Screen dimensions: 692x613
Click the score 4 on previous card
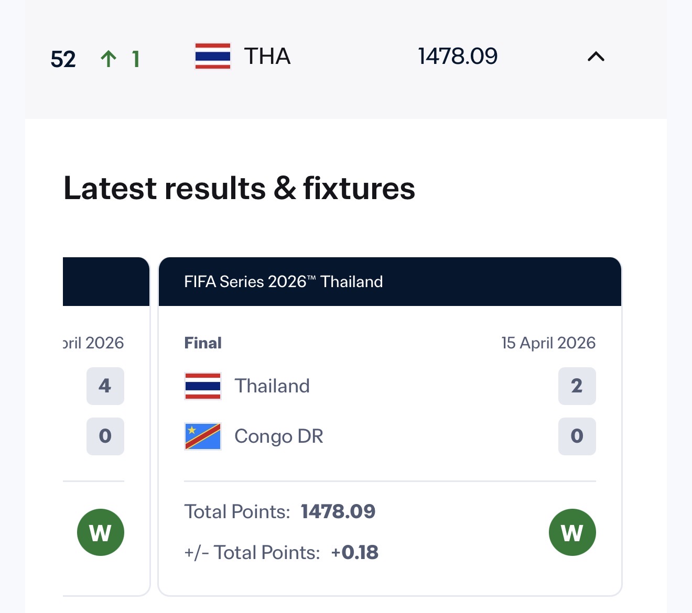click(x=105, y=386)
